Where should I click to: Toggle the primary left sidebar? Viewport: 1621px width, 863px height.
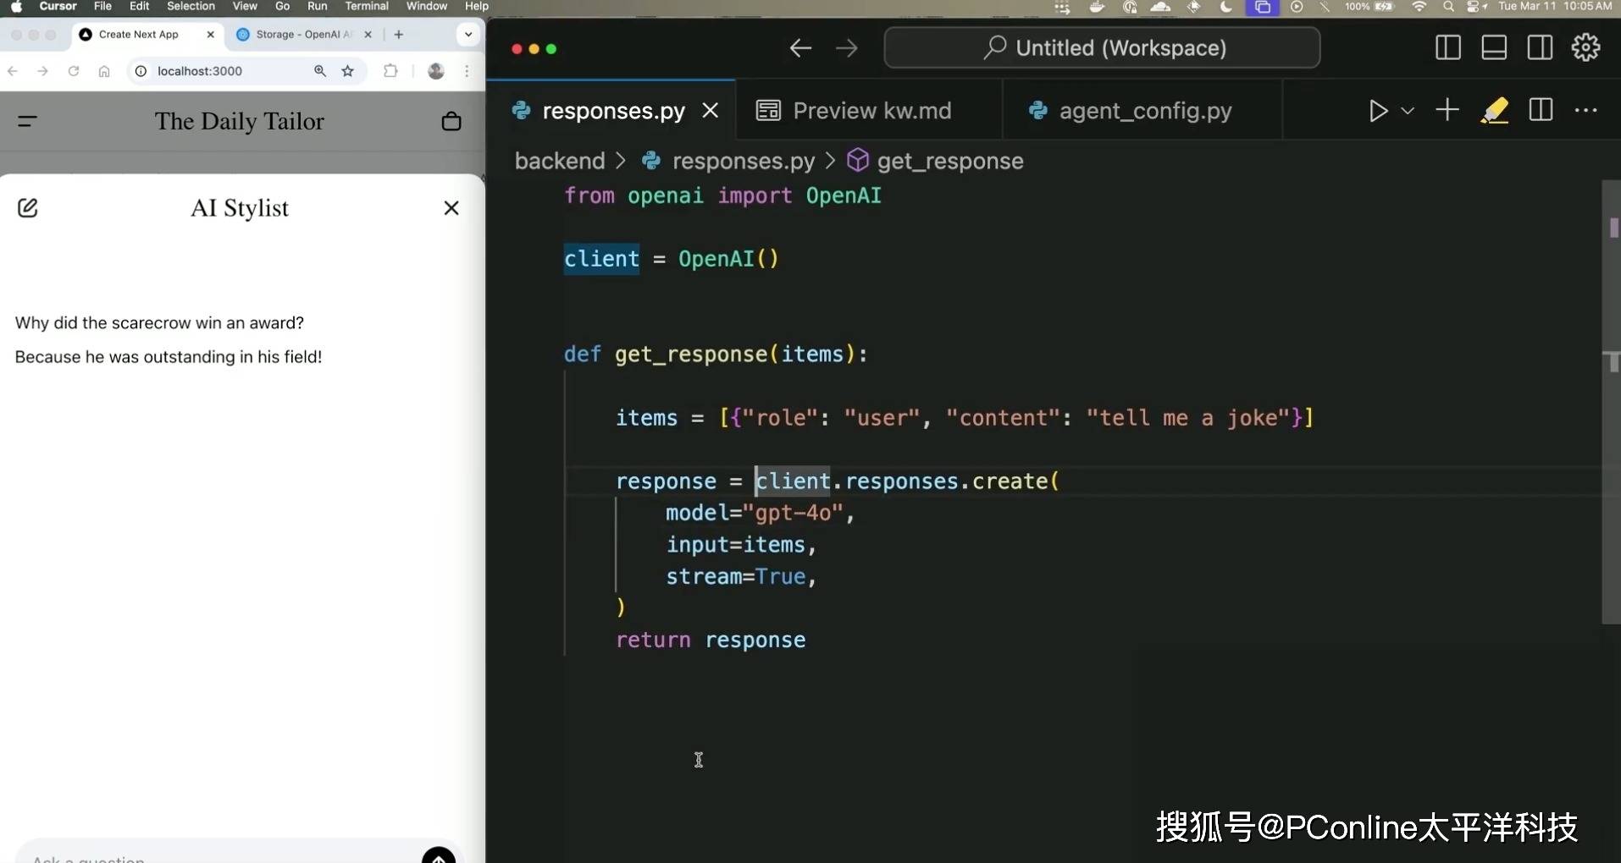tap(1448, 48)
